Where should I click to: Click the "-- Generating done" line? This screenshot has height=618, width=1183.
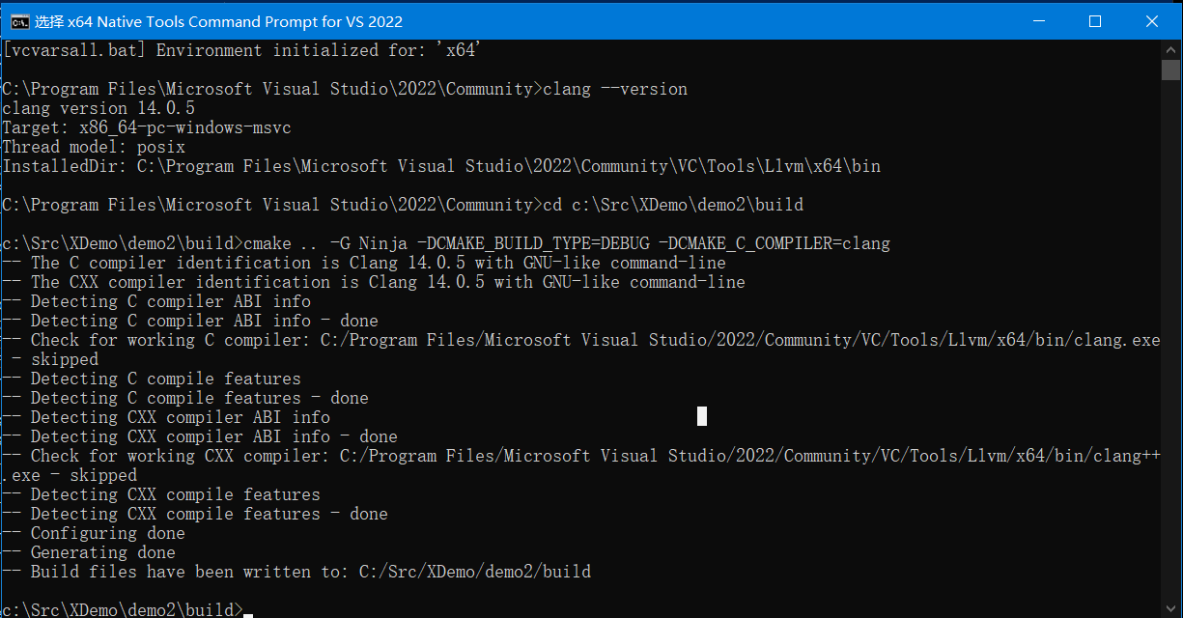[x=89, y=552]
